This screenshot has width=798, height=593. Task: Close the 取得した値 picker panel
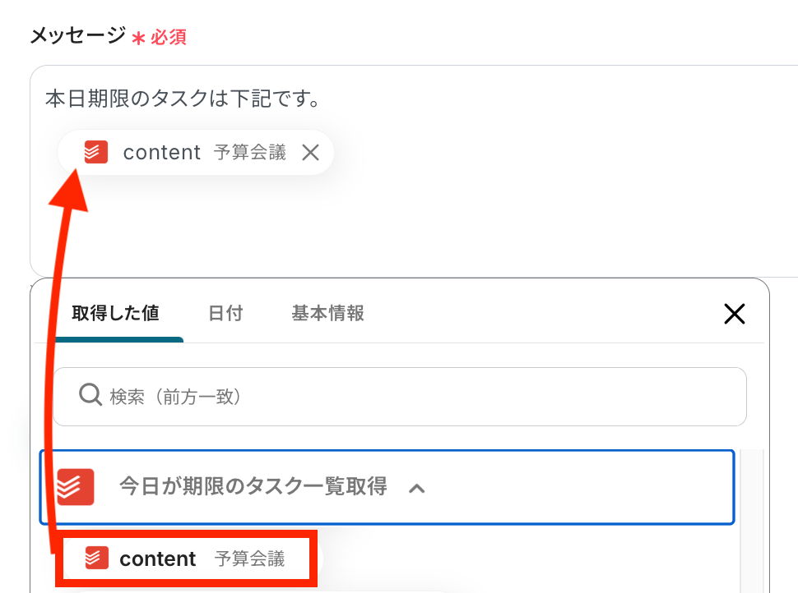[x=734, y=313]
